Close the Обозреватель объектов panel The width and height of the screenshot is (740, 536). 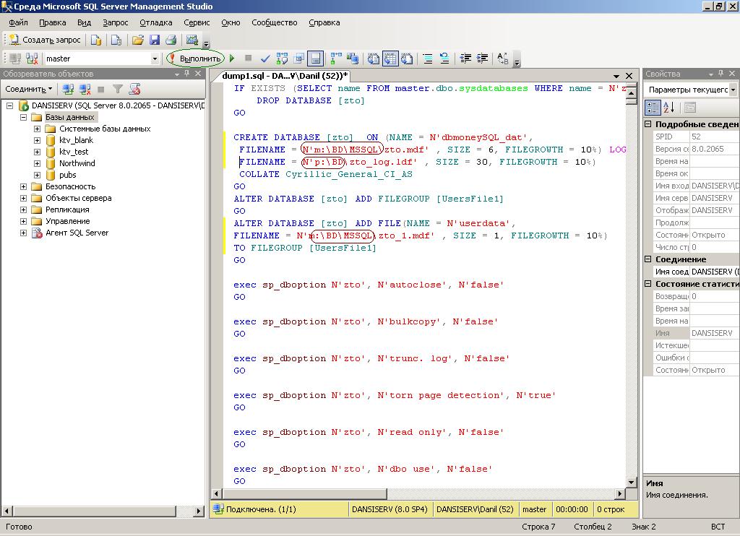pyautogui.click(x=198, y=74)
